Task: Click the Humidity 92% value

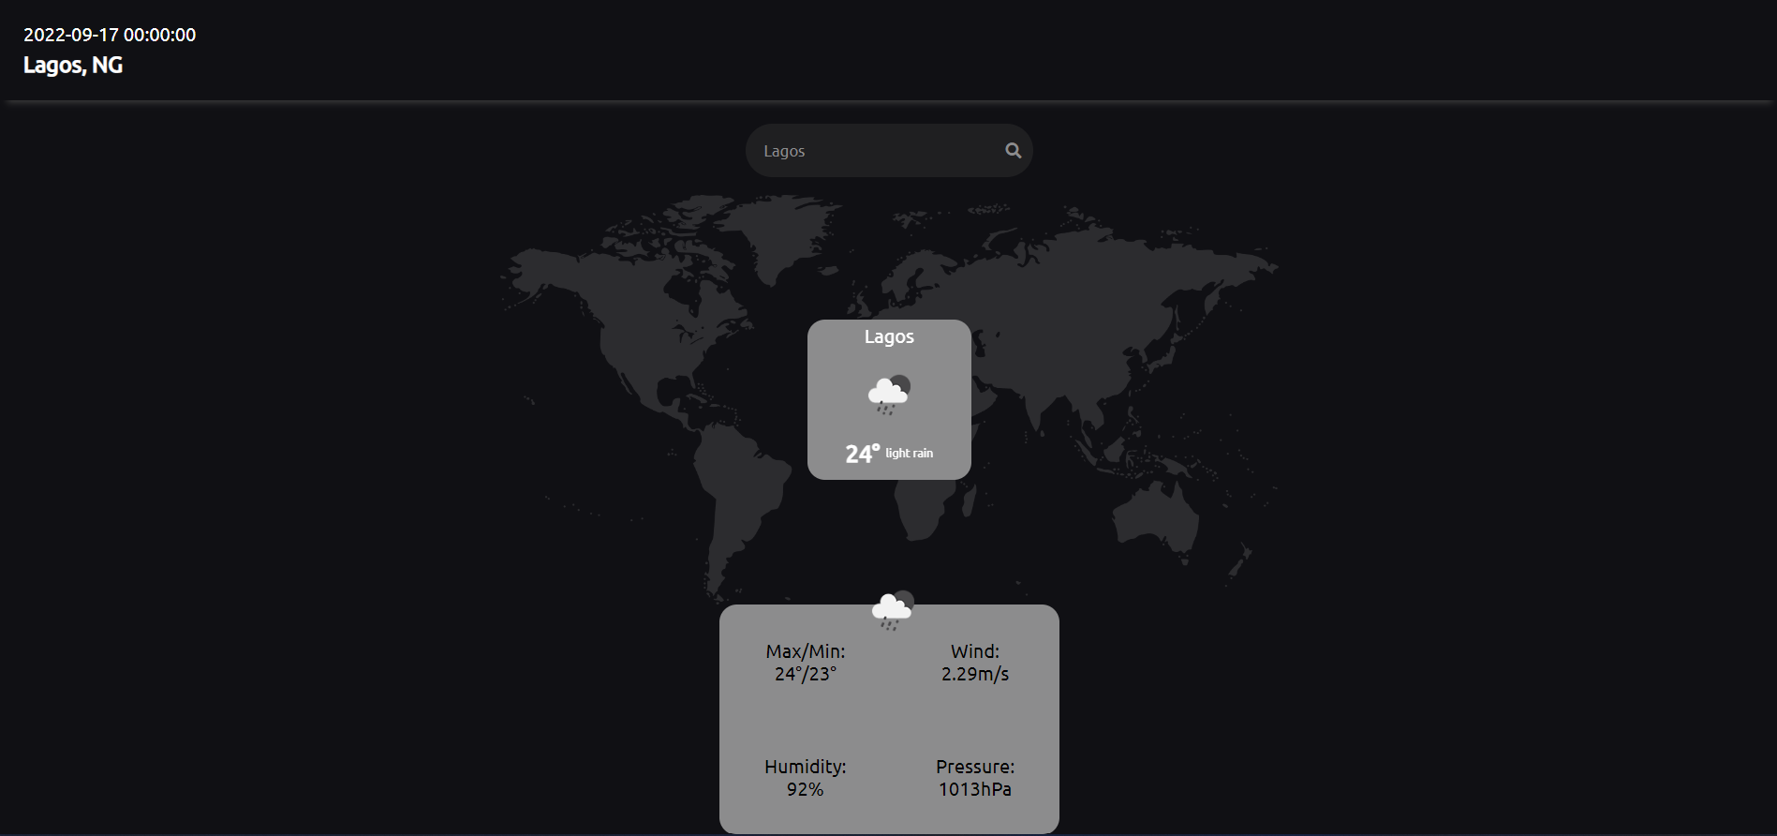Action: pos(806,789)
